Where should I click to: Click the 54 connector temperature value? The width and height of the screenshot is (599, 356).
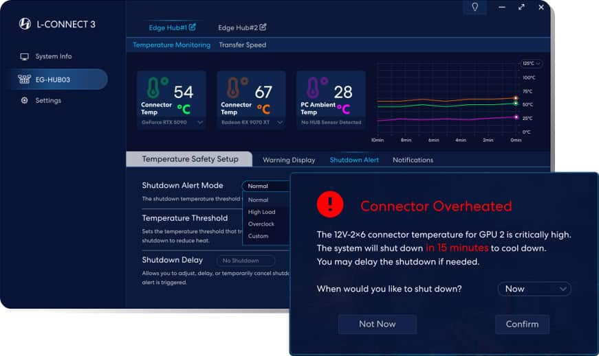[184, 92]
